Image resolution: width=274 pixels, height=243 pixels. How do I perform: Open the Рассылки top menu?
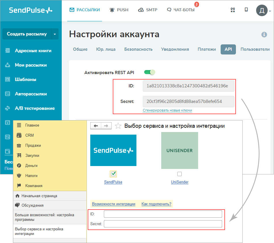[x=85, y=10]
